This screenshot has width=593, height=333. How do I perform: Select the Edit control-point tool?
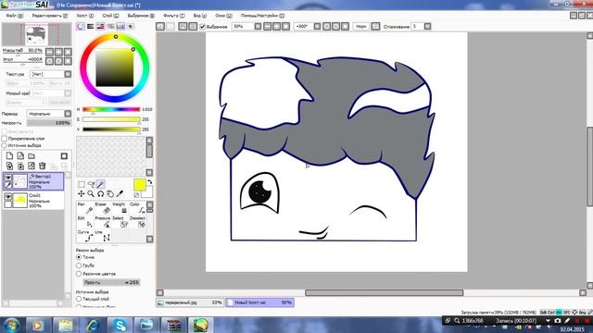[x=85, y=222]
